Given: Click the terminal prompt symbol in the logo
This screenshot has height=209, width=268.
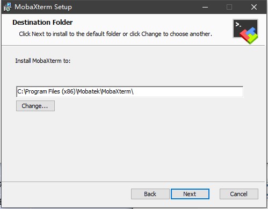Looking at the screenshot, I should tap(238, 25).
